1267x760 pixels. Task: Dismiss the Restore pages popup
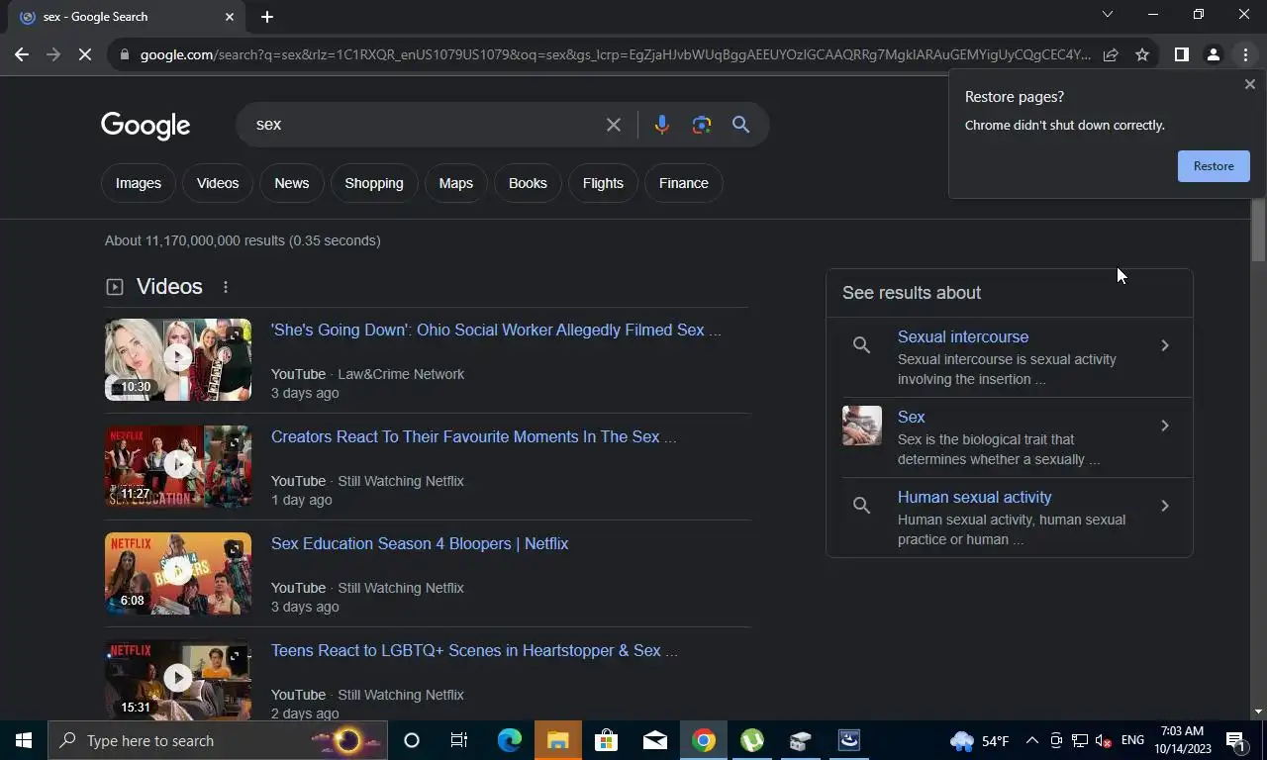(x=1249, y=85)
